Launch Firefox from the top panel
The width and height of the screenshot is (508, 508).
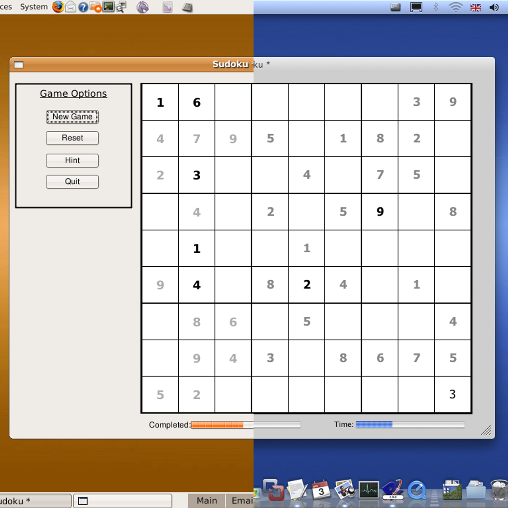(x=58, y=7)
